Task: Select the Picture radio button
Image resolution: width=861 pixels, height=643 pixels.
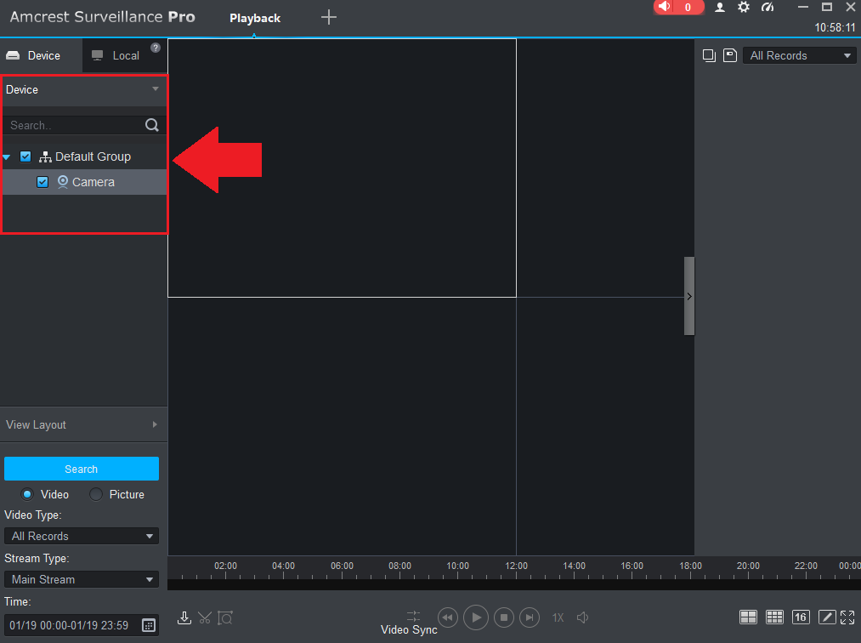Action: (96, 494)
